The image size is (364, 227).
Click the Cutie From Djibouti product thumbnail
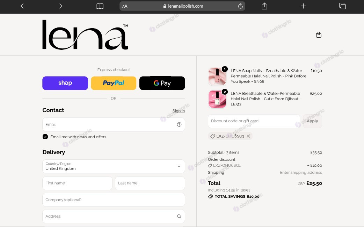(217, 99)
